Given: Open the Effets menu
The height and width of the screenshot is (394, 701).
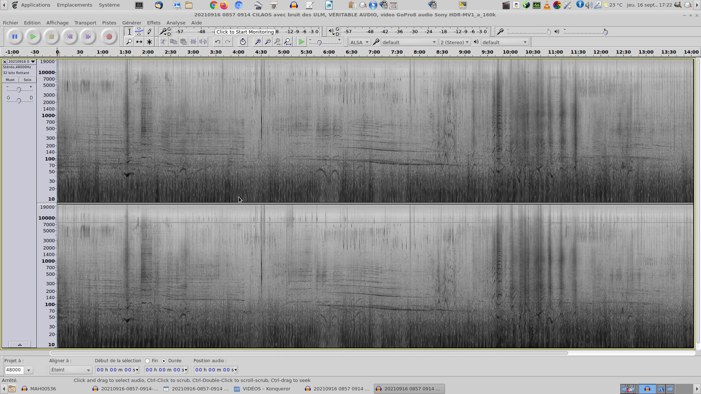Looking at the screenshot, I should 153,23.
